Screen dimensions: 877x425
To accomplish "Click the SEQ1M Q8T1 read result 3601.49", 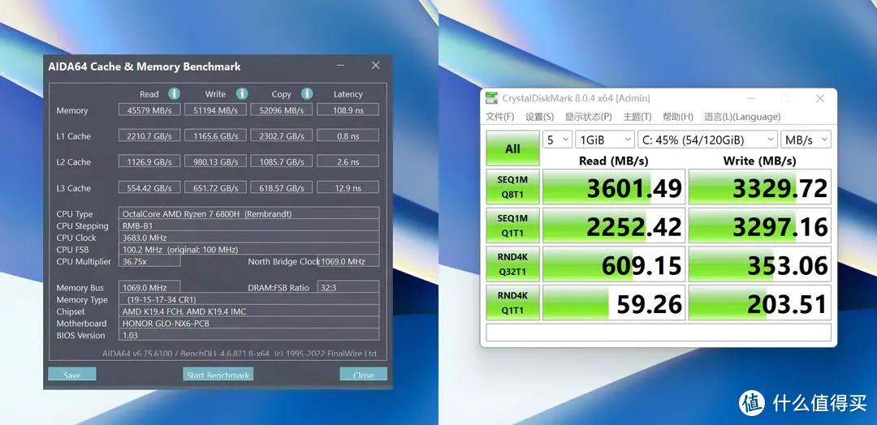I will [x=614, y=187].
